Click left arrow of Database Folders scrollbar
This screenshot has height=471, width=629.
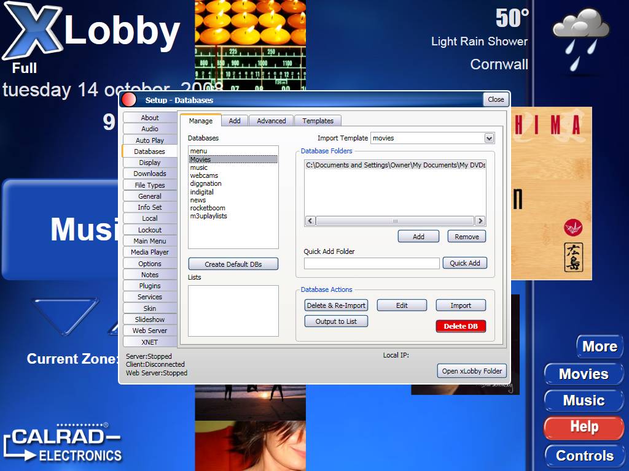coord(310,221)
